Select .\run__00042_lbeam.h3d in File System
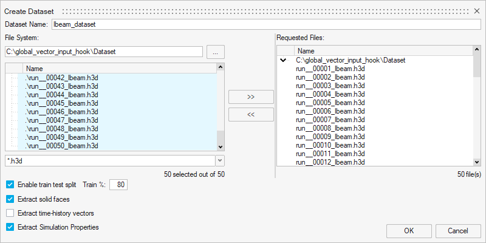This screenshot has width=486, height=243. coord(62,78)
